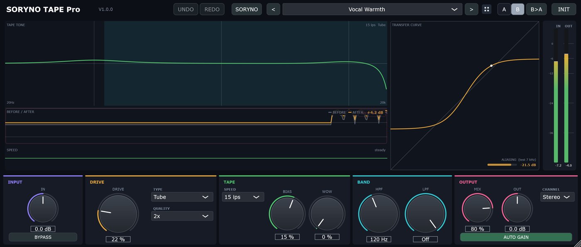Viewport: 581px width, 247px height.
Task: Click the input IN knob
Action: point(43,208)
